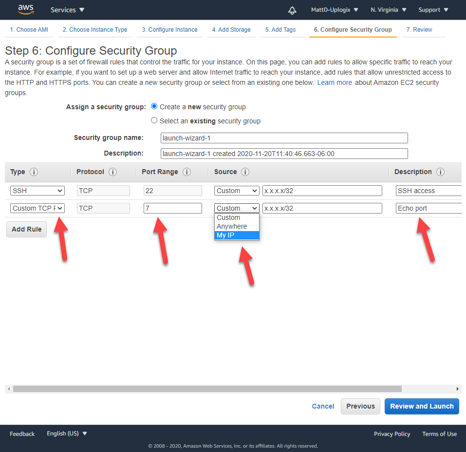Open the N. Virginia region menu
The image size is (466, 452).
pos(388,10)
